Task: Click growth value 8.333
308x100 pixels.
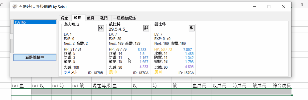Action: tap(142, 50)
